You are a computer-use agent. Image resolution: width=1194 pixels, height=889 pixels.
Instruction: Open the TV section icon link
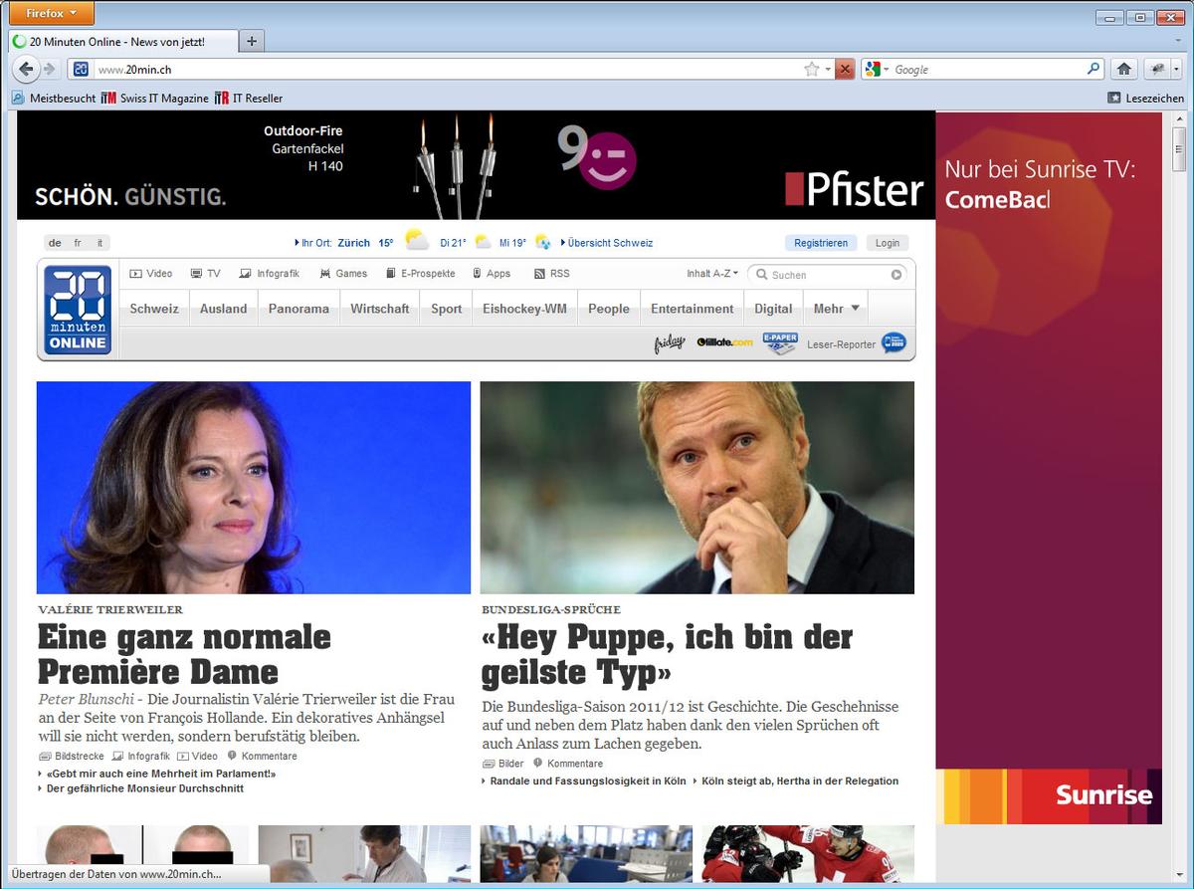[x=206, y=274]
